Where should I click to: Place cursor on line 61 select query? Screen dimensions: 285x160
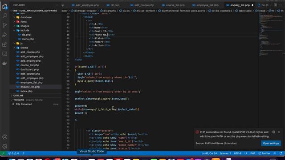tap(107, 92)
